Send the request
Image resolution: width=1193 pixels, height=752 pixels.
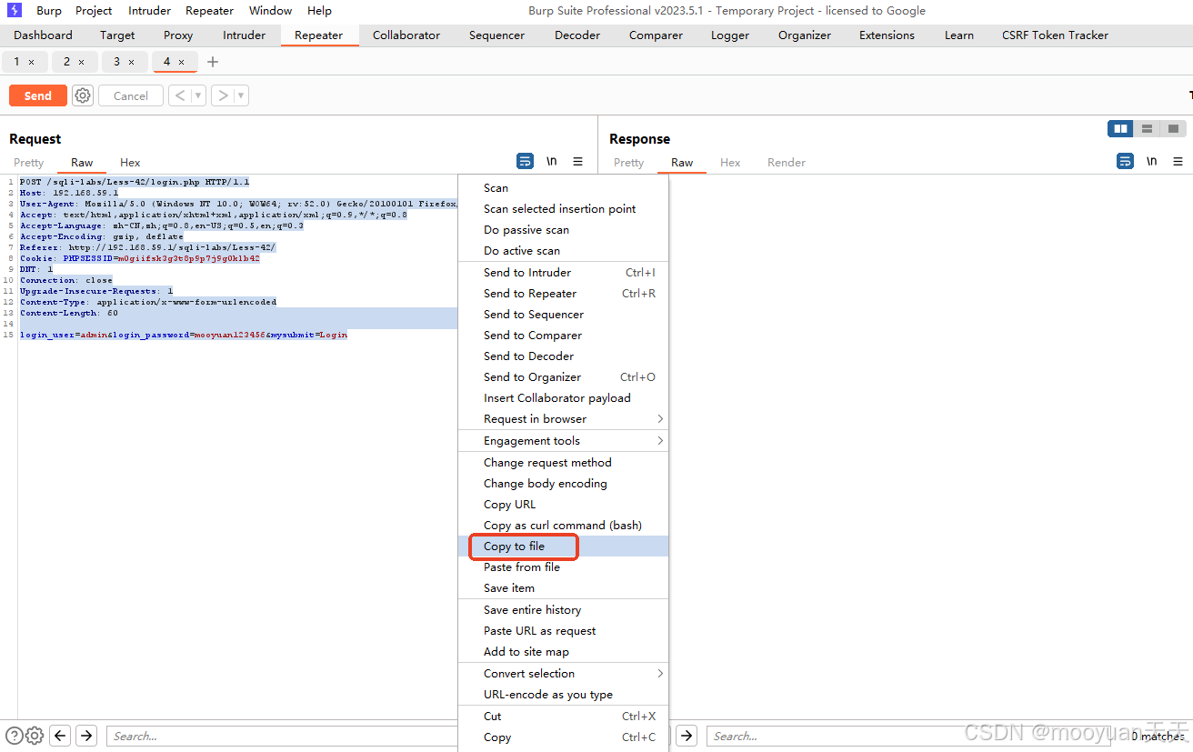(x=37, y=95)
